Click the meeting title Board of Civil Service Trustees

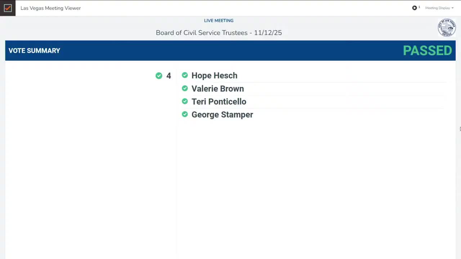pos(219,33)
